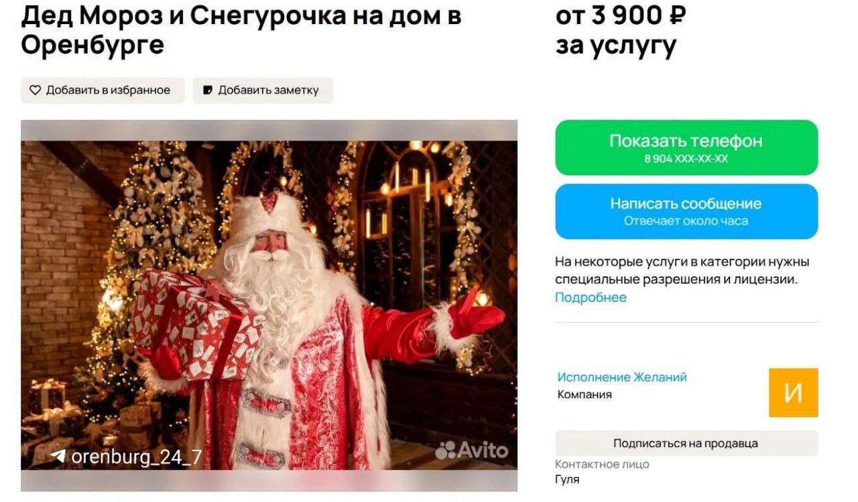The height and width of the screenshot is (502, 858).
Task: Open Подробнее link about licenses
Action: [x=591, y=298]
